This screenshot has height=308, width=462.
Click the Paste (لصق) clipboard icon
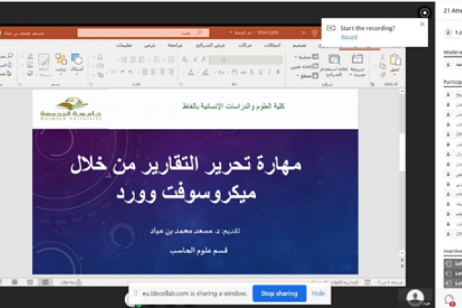(394, 60)
